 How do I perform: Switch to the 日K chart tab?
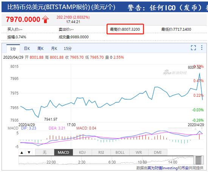pyautogui.click(x=27, y=48)
